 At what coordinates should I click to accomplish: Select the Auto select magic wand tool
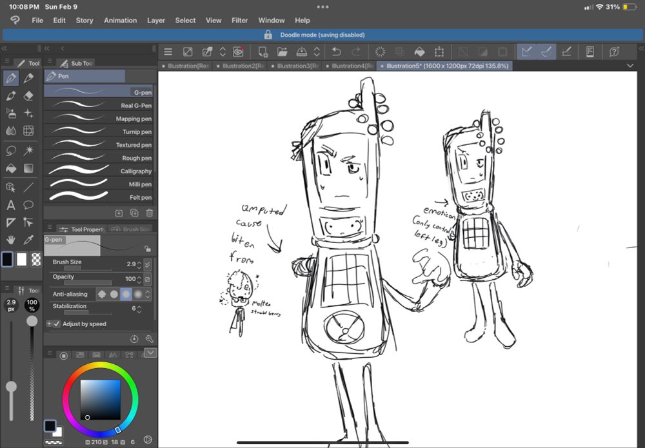(x=28, y=150)
